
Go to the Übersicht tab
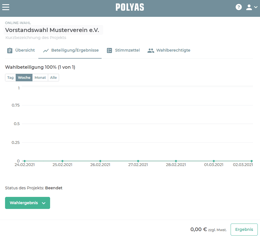tap(25, 50)
